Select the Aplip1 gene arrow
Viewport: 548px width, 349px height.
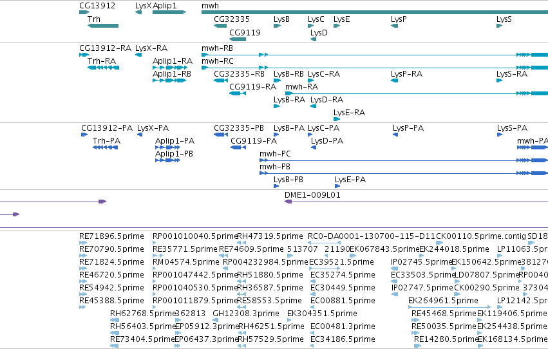(169, 12)
